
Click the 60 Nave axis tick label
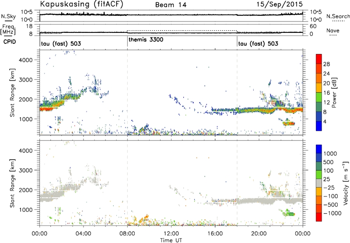313,26
